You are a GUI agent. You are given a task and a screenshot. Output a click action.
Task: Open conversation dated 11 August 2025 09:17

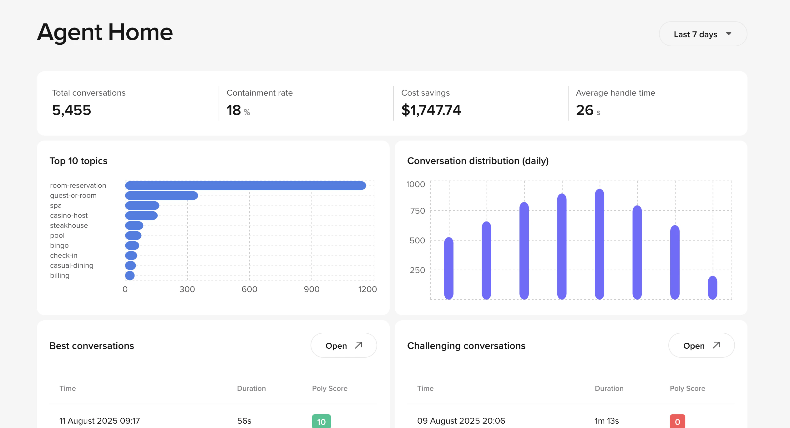(99, 421)
